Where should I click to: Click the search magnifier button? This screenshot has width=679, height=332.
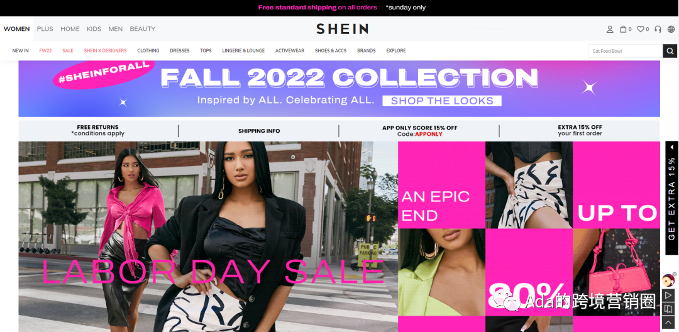pyautogui.click(x=670, y=51)
